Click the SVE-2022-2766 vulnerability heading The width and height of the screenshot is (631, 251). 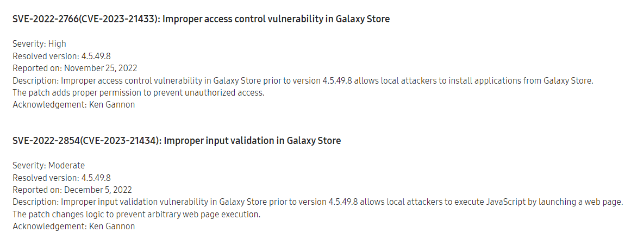(x=201, y=19)
